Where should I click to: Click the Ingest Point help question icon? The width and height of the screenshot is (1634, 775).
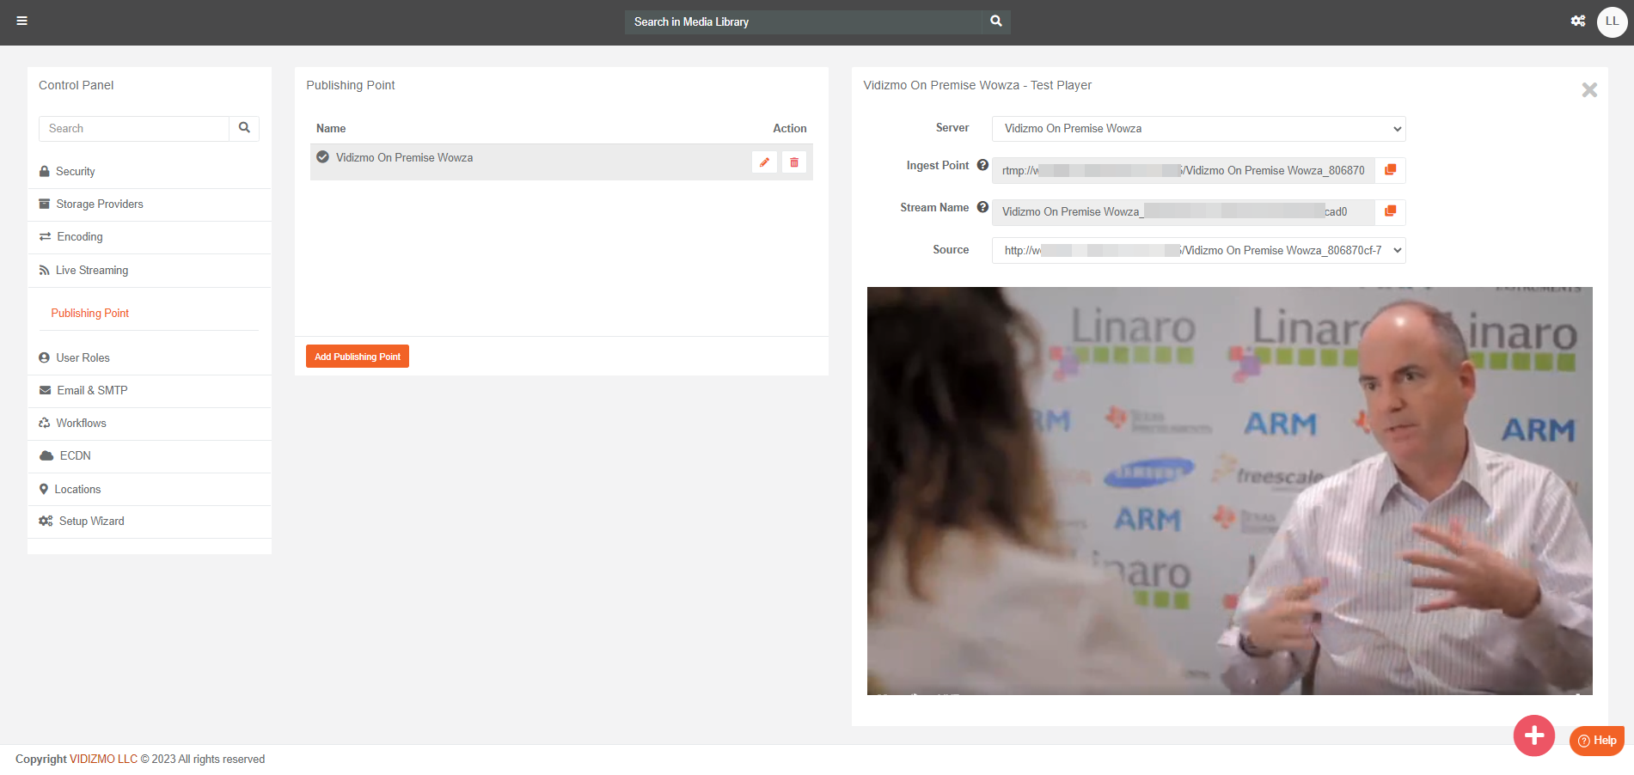pyautogui.click(x=982, y=166)
